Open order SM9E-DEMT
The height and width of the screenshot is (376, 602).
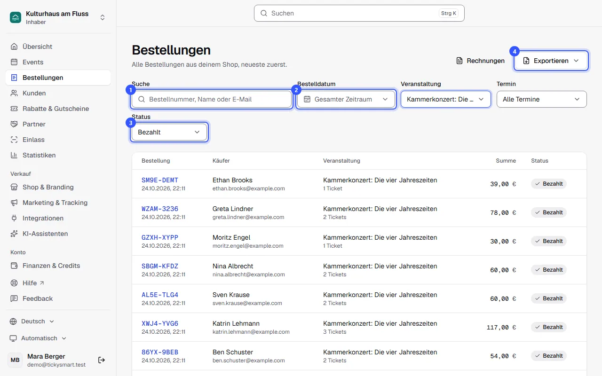click(x=160, y=180)
